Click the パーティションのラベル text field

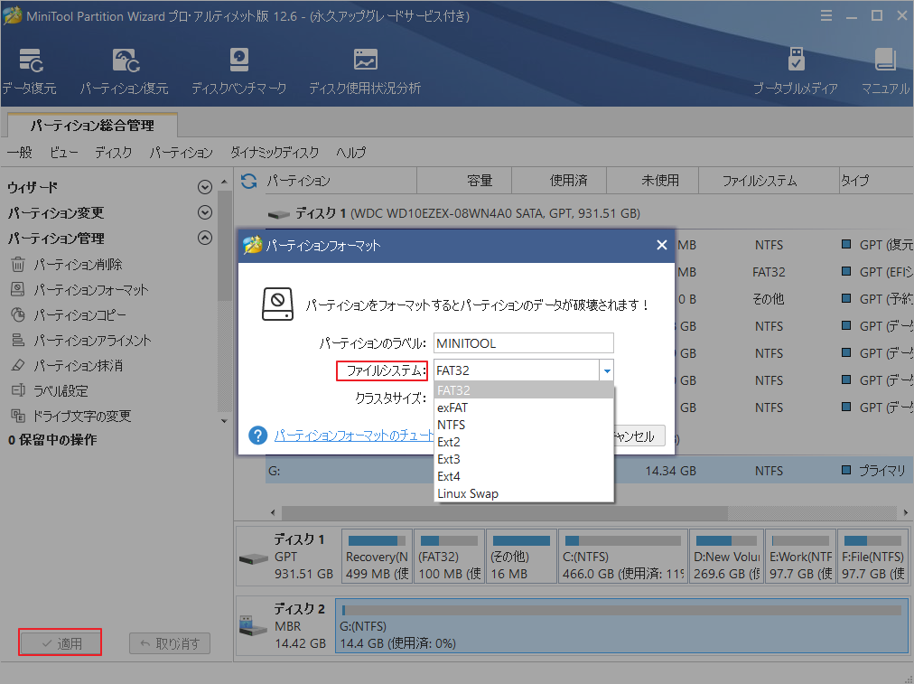pyautogui.click(x=523, y=343)
